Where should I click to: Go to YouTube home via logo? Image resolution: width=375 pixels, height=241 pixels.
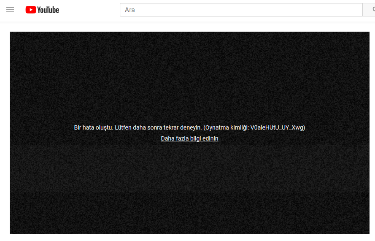[42, 10]
